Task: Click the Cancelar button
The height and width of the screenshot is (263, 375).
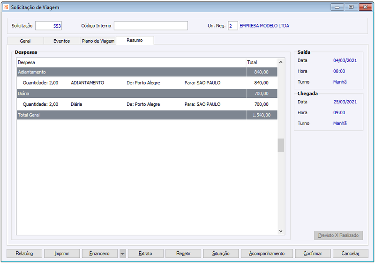Action: pos(350,254)
